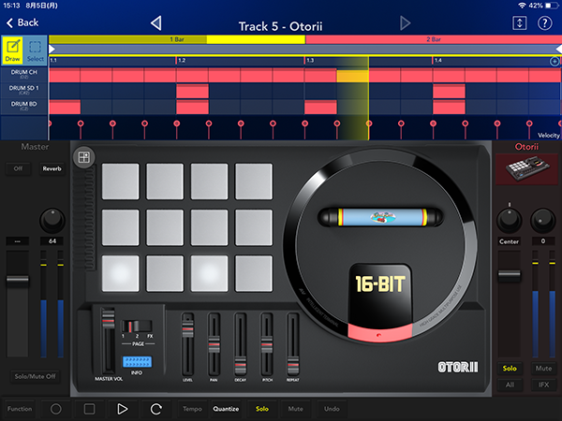Screen dimensions: 562x421
Task: Start recording with the circle button
Action: point(55,409)
